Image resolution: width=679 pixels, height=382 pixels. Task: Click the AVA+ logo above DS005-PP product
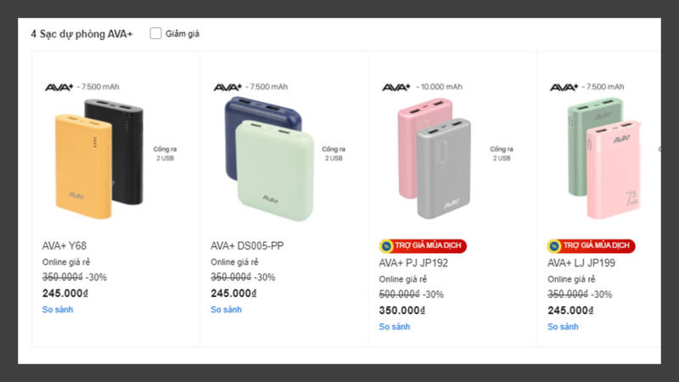pyautogui.click(x=227, y=87)
